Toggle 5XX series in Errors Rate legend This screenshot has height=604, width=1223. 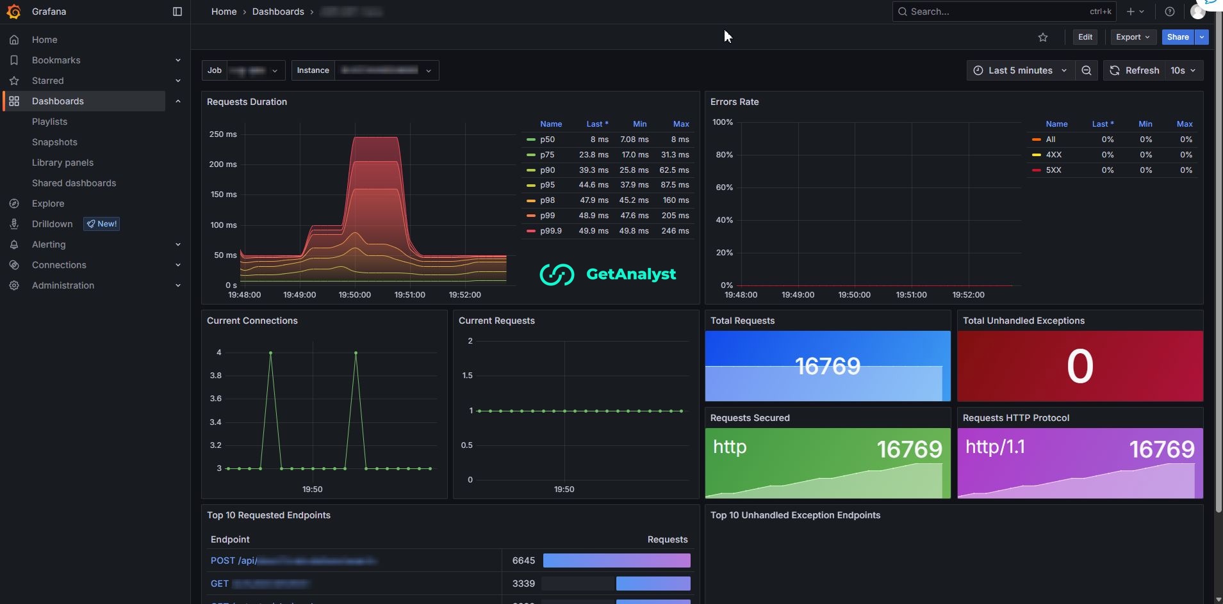click(x=1053, y=170)
